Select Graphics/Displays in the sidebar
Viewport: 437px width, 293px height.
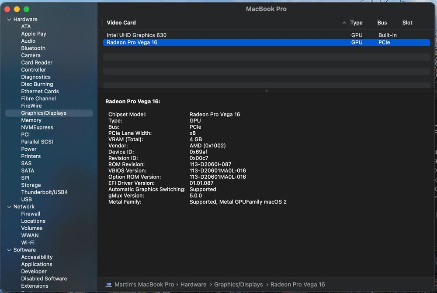point(49,113)
